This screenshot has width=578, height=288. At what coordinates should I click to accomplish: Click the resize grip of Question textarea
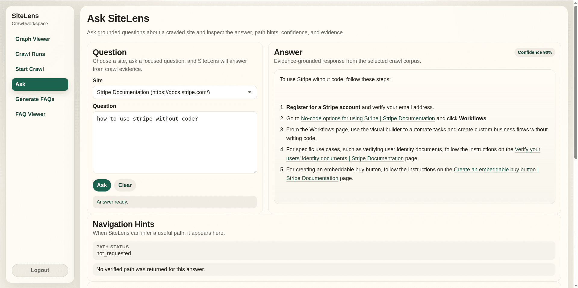coord(255,171)
